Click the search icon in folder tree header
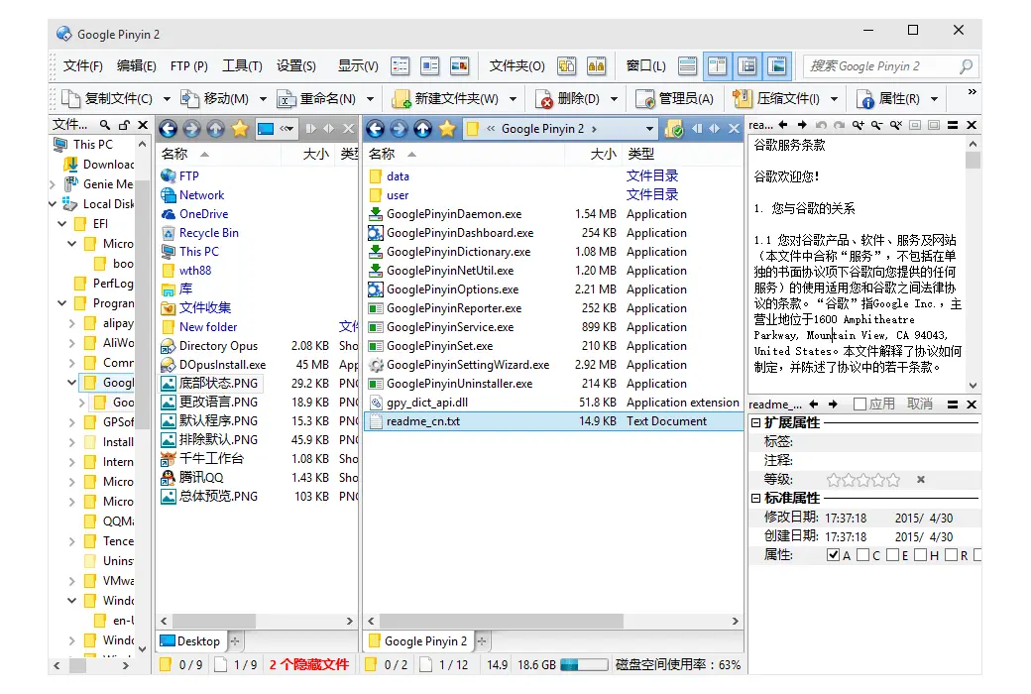 tap(105, 125)
